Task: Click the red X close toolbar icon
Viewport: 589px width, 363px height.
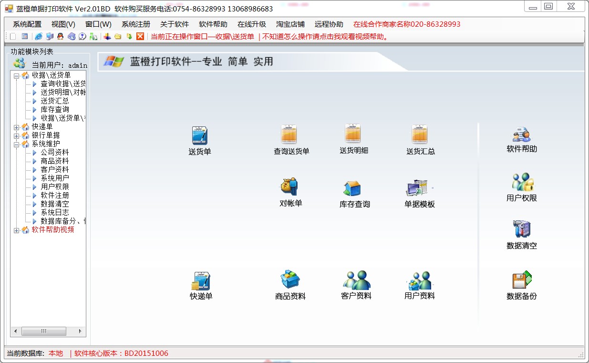Action: pos(140,36)
